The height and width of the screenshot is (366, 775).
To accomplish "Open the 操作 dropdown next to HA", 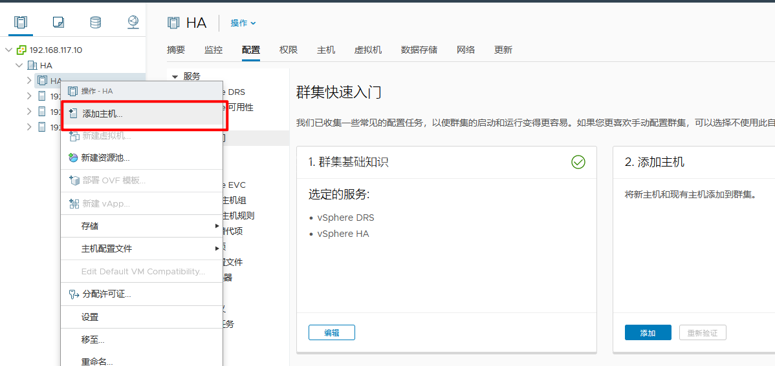I will point(243,23).
